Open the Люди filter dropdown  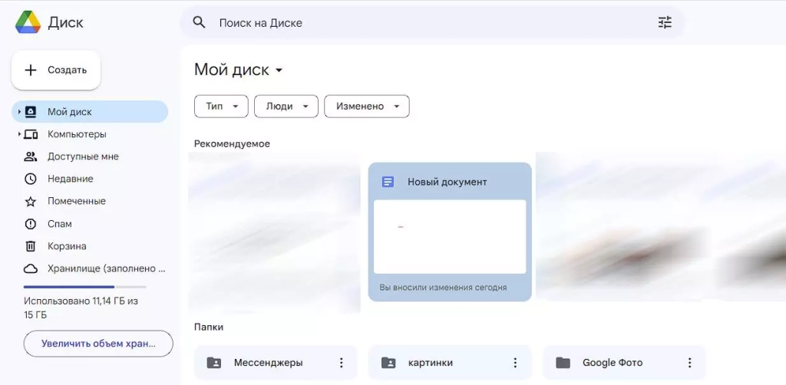click(x=286, y=107)
